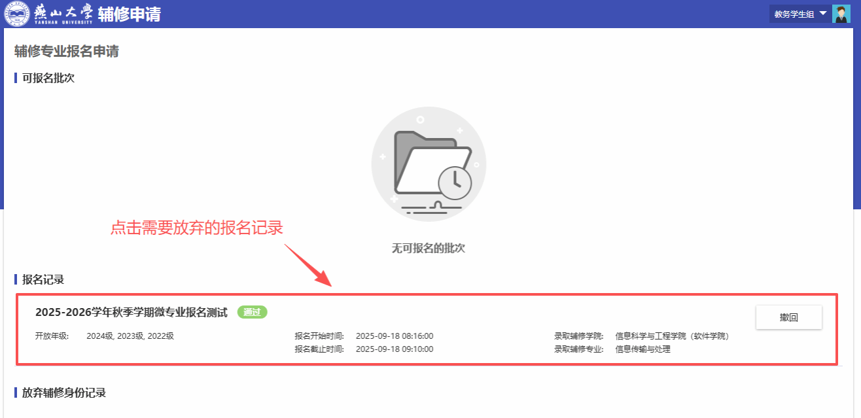Expand the dropdown arrow beside 教务学生组
Screen dimensions: 861x418
tap(823, 13)
